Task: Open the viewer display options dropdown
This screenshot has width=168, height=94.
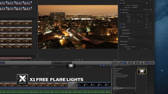Action: 41,60
